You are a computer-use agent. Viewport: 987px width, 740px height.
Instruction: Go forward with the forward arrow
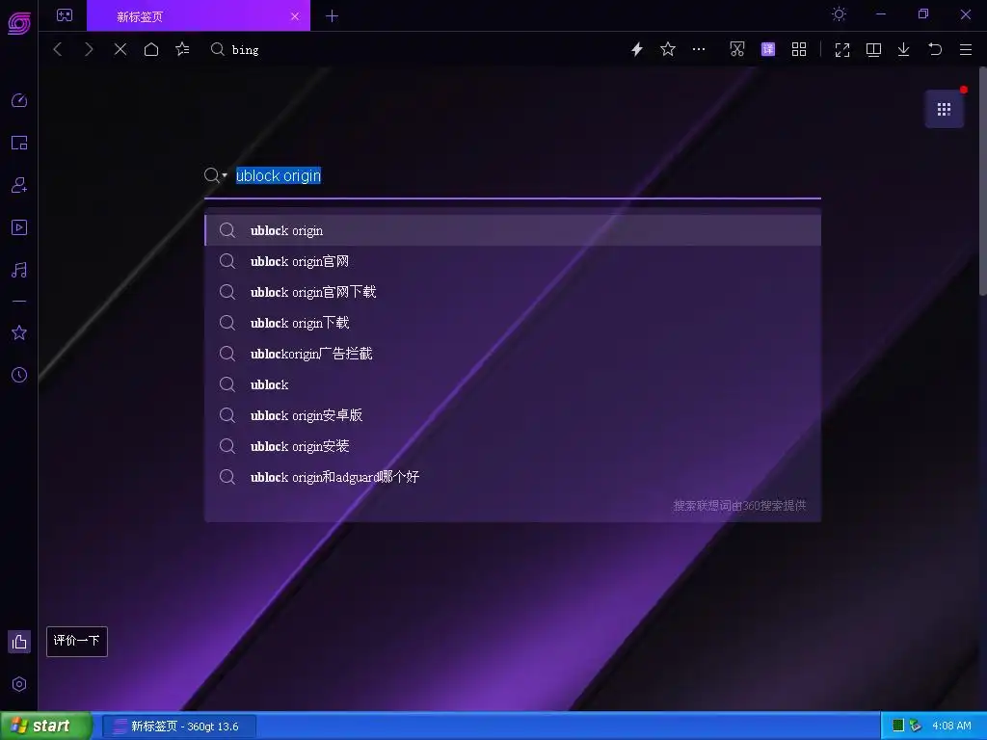tap(89, 49)
